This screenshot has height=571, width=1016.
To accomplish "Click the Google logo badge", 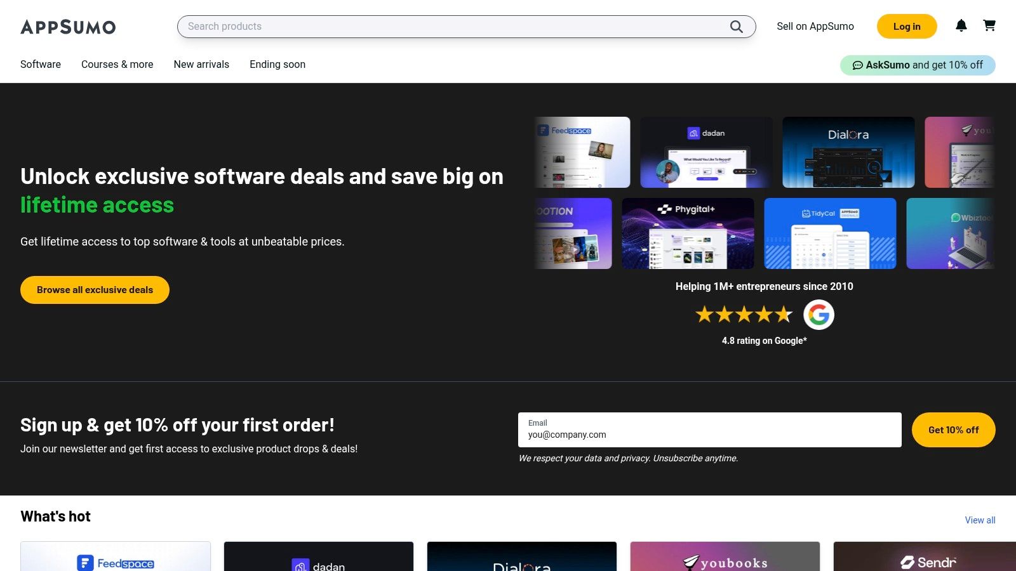I will (819, 315).
